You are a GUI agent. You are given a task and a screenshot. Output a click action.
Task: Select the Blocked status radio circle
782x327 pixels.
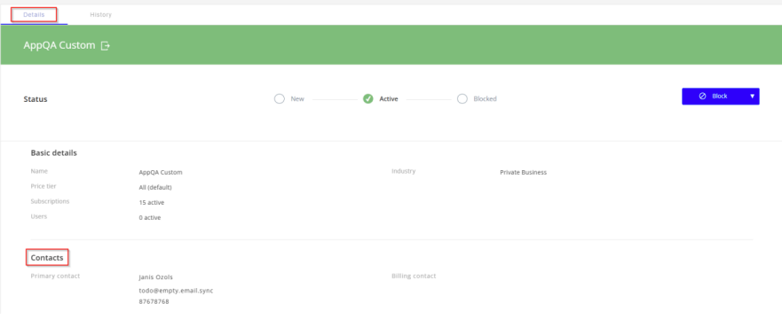[x=462, y=98]
